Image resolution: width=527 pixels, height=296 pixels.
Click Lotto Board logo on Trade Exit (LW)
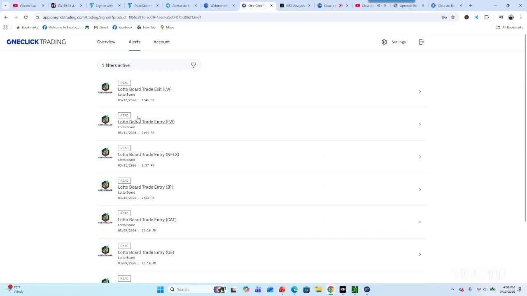(x=105, y=88)
